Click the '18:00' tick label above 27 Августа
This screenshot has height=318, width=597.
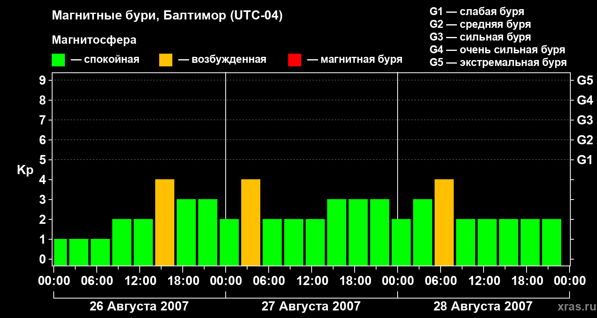pyautogui.click(x=355, y=281)
